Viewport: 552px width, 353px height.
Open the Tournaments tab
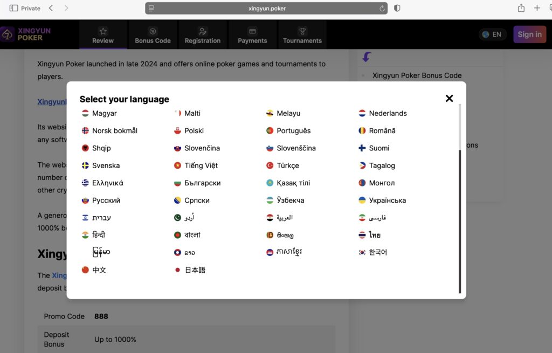302,35
